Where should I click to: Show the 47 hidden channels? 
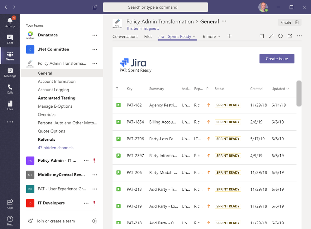(55, 148)
